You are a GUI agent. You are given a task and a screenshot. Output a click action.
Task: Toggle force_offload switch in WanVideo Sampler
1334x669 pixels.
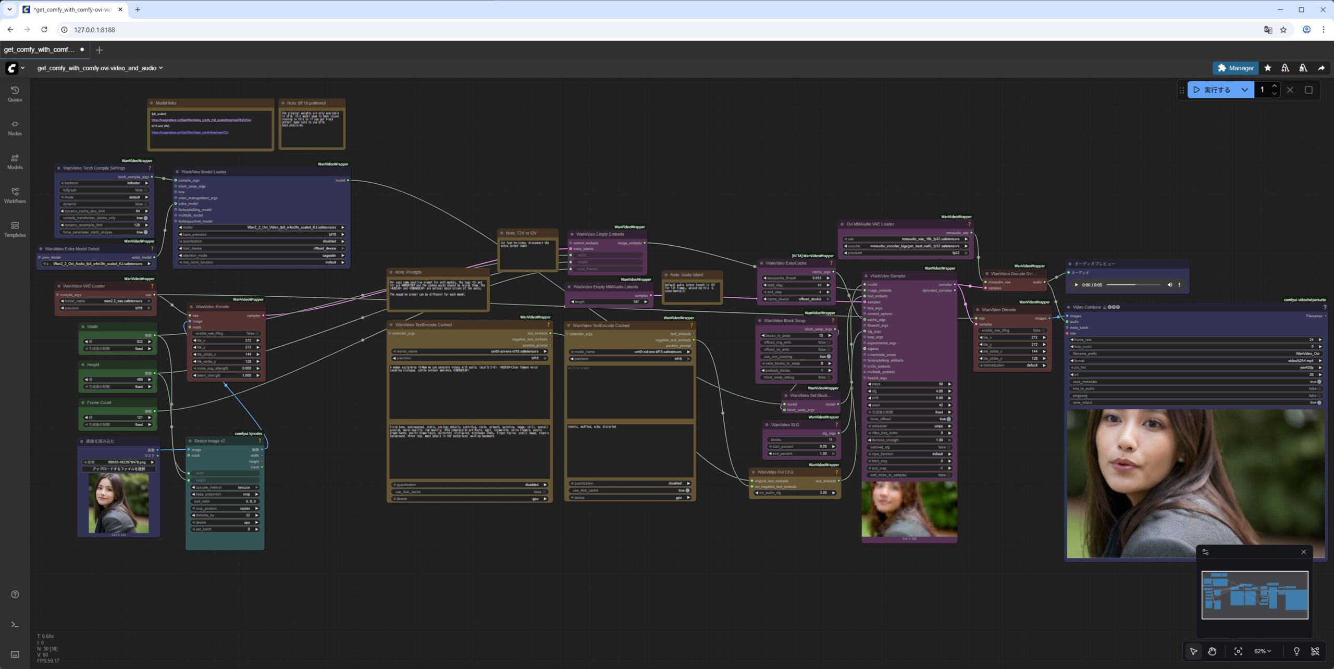coord(948,419)
